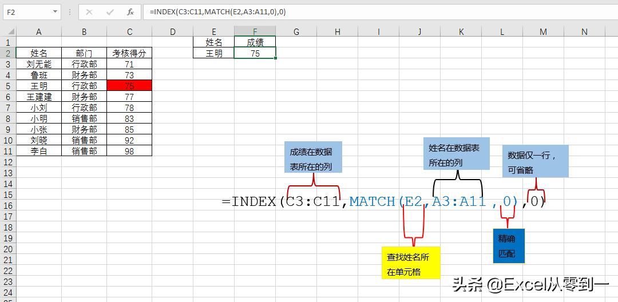Click cell E1 with 姓名 label
The height and width of the screenshot is (302, 618).
pyautogui.click(x=213, y=42)
